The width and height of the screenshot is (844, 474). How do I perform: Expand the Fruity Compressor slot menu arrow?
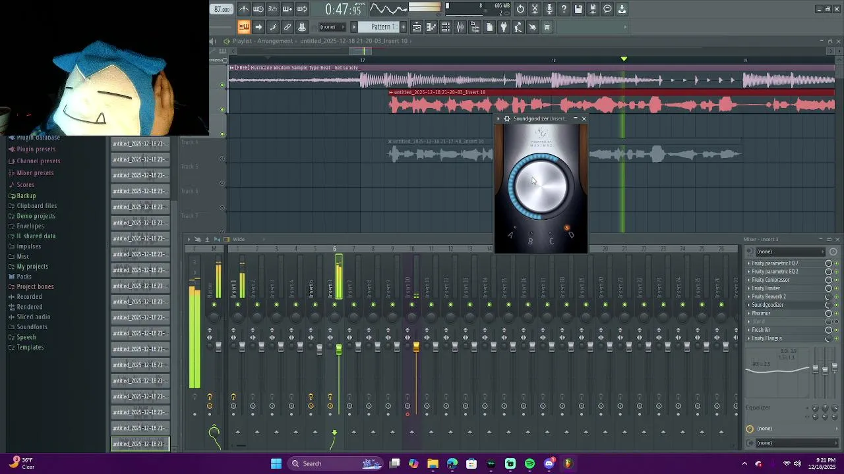(x=749, y=280)
